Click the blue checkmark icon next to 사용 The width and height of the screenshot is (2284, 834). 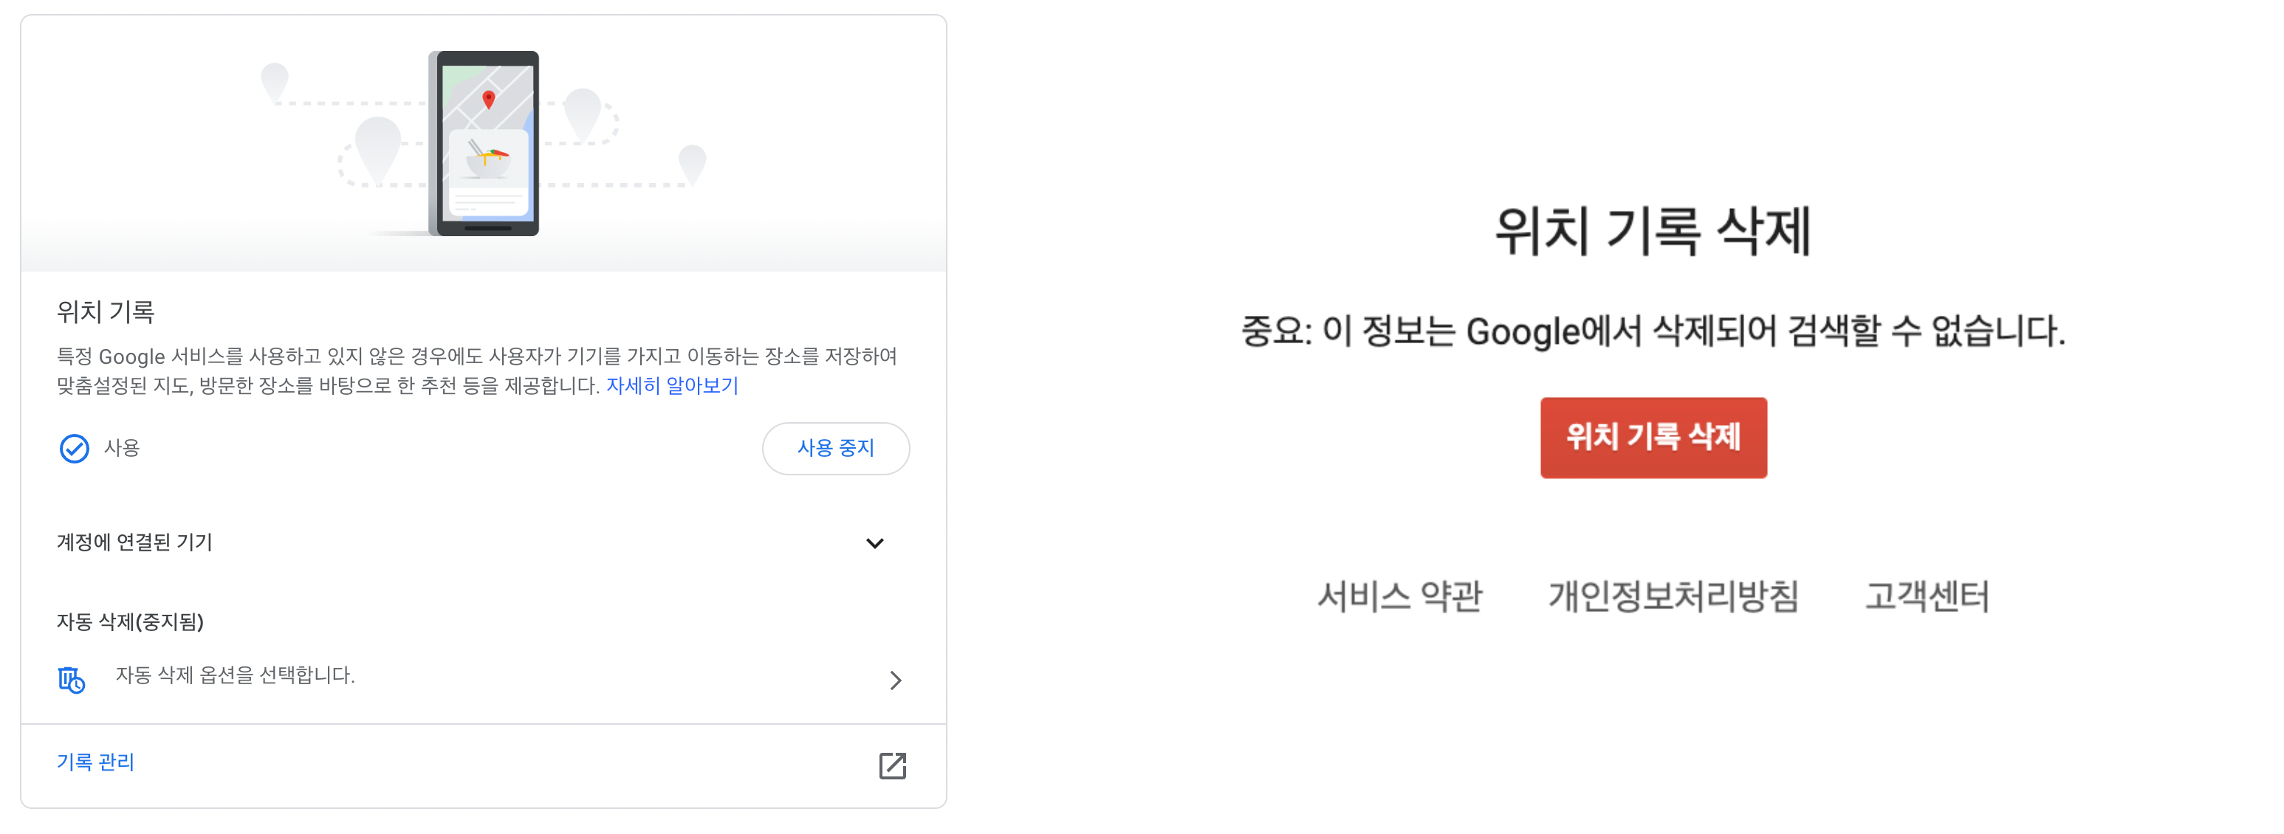74,449
